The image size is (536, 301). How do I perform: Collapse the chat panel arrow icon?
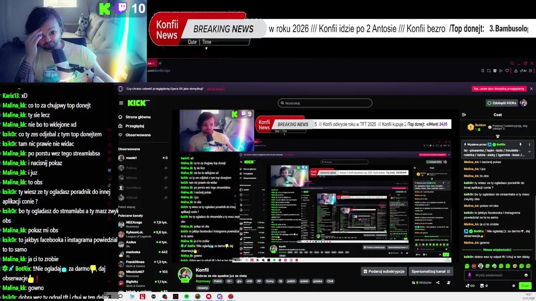464,115
